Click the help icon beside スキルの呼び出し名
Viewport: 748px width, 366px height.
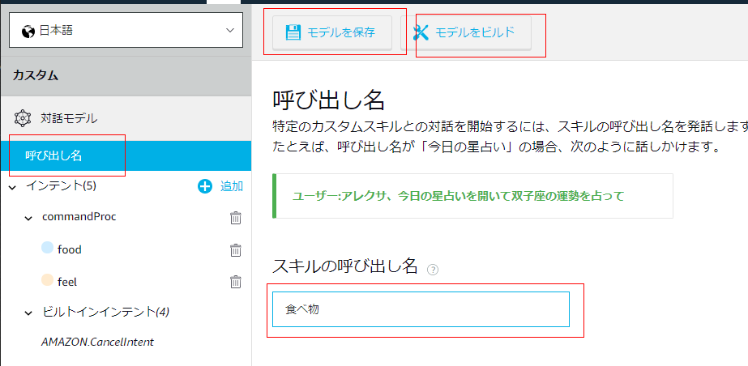pos(433,270)
